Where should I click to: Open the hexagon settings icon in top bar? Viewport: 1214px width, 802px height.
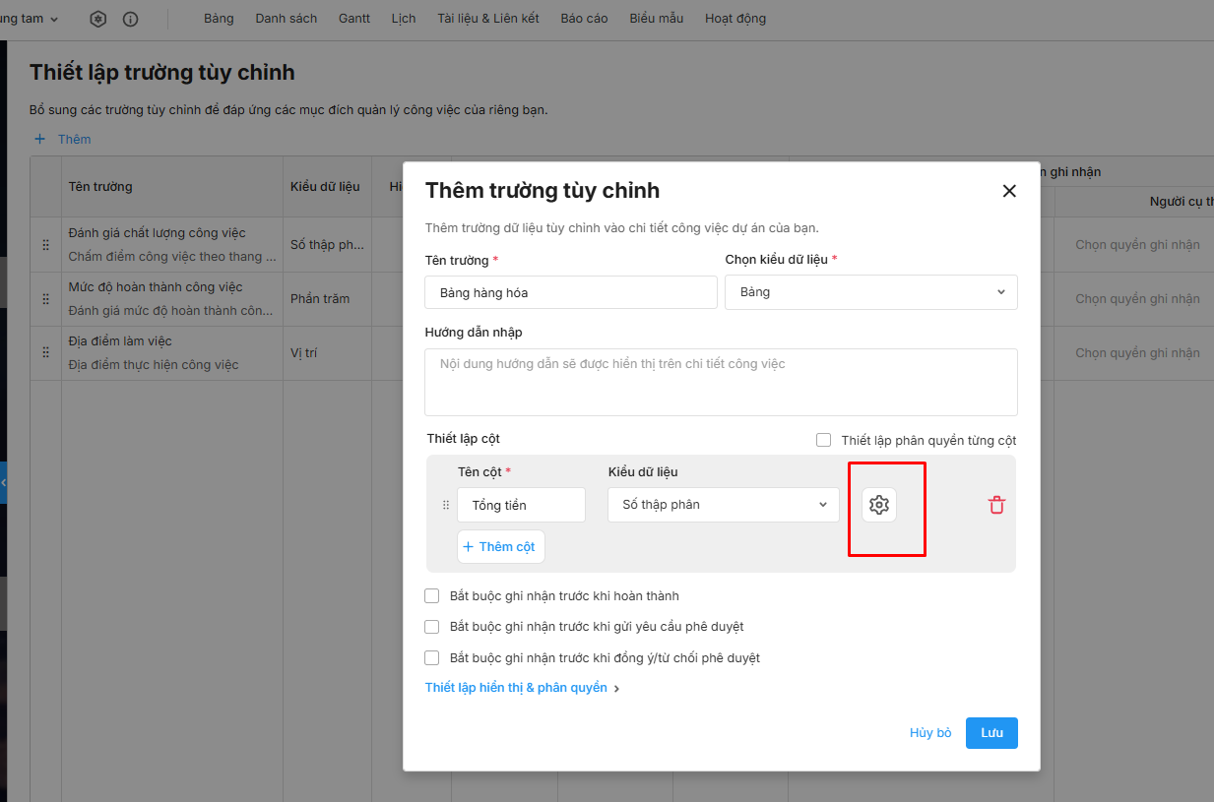97,19
